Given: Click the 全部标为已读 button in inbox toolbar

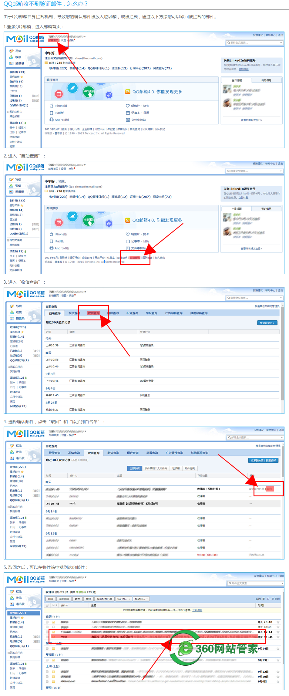Looking at the screenshot, I should coord(104,599).
